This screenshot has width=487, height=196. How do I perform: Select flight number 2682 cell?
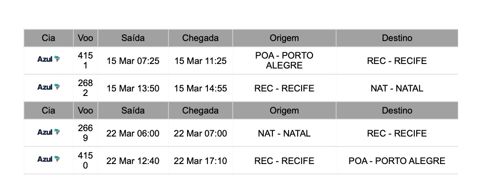(85, 88)
